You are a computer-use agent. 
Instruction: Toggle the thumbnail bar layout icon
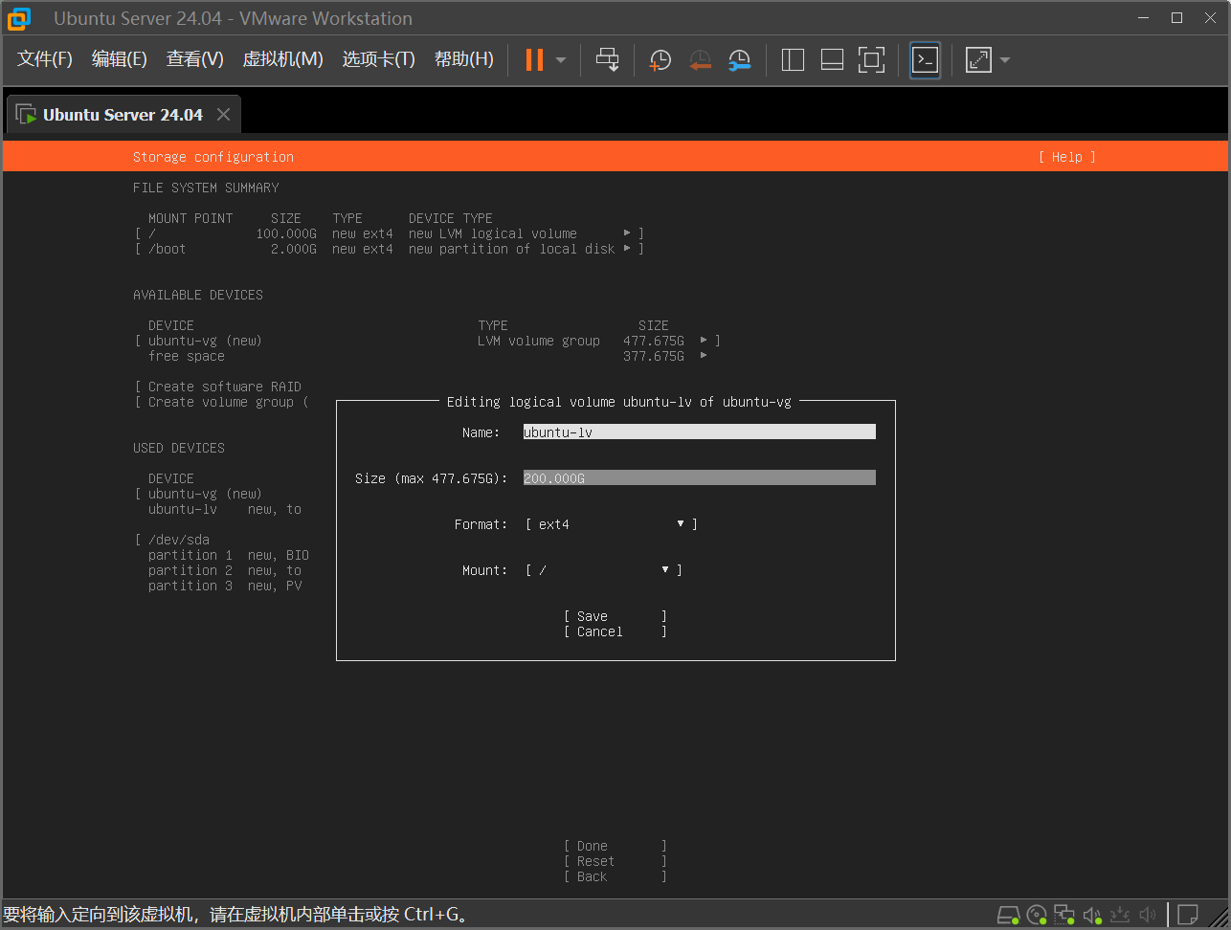coord(832,59)
